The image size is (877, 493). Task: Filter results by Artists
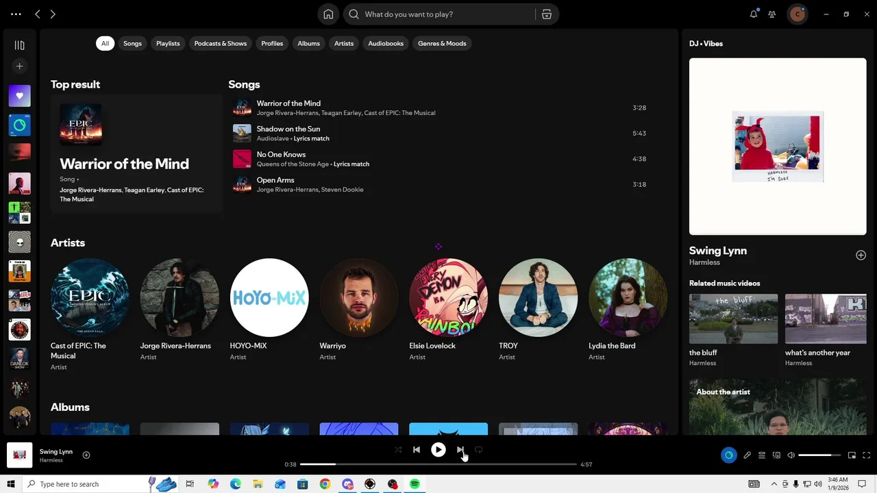344,43
